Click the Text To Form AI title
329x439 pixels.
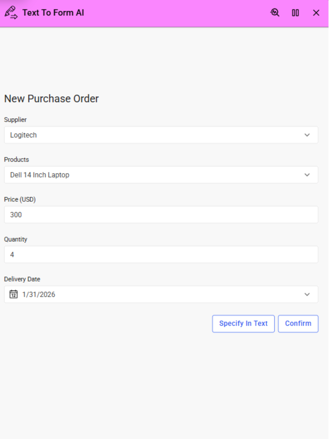pos(53,13)
